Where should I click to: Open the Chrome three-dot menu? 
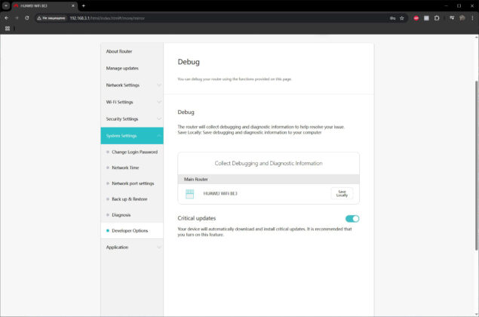pos(472,18)
